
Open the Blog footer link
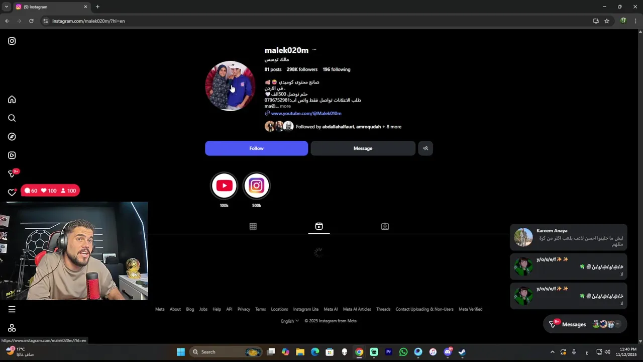point(190,309)
